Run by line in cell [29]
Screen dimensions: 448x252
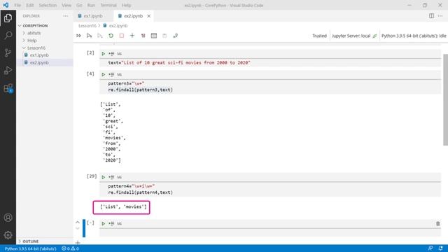click(x=111, y=177)
